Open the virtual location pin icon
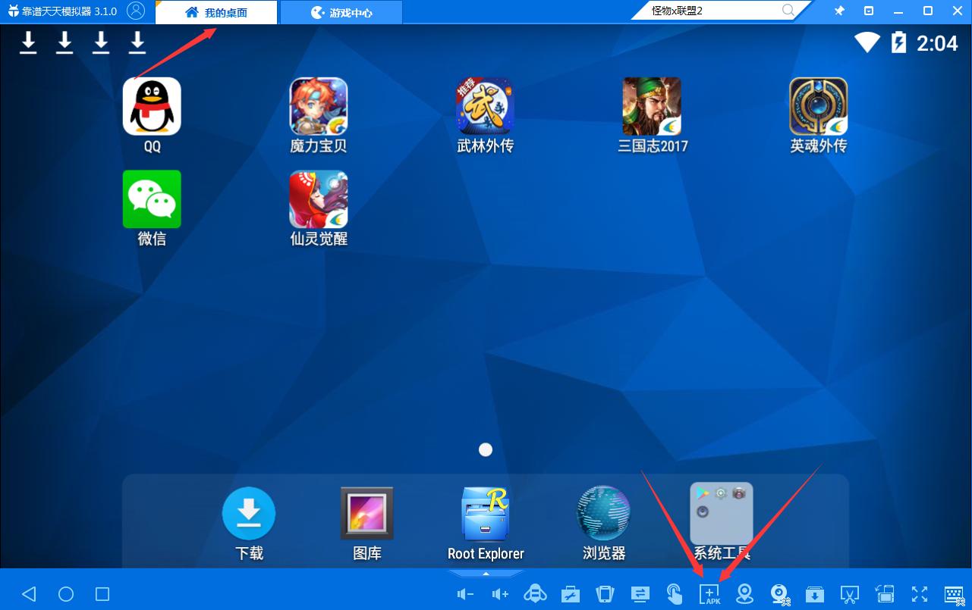Viewport: 972px width, 610px height. pos(745,594)
